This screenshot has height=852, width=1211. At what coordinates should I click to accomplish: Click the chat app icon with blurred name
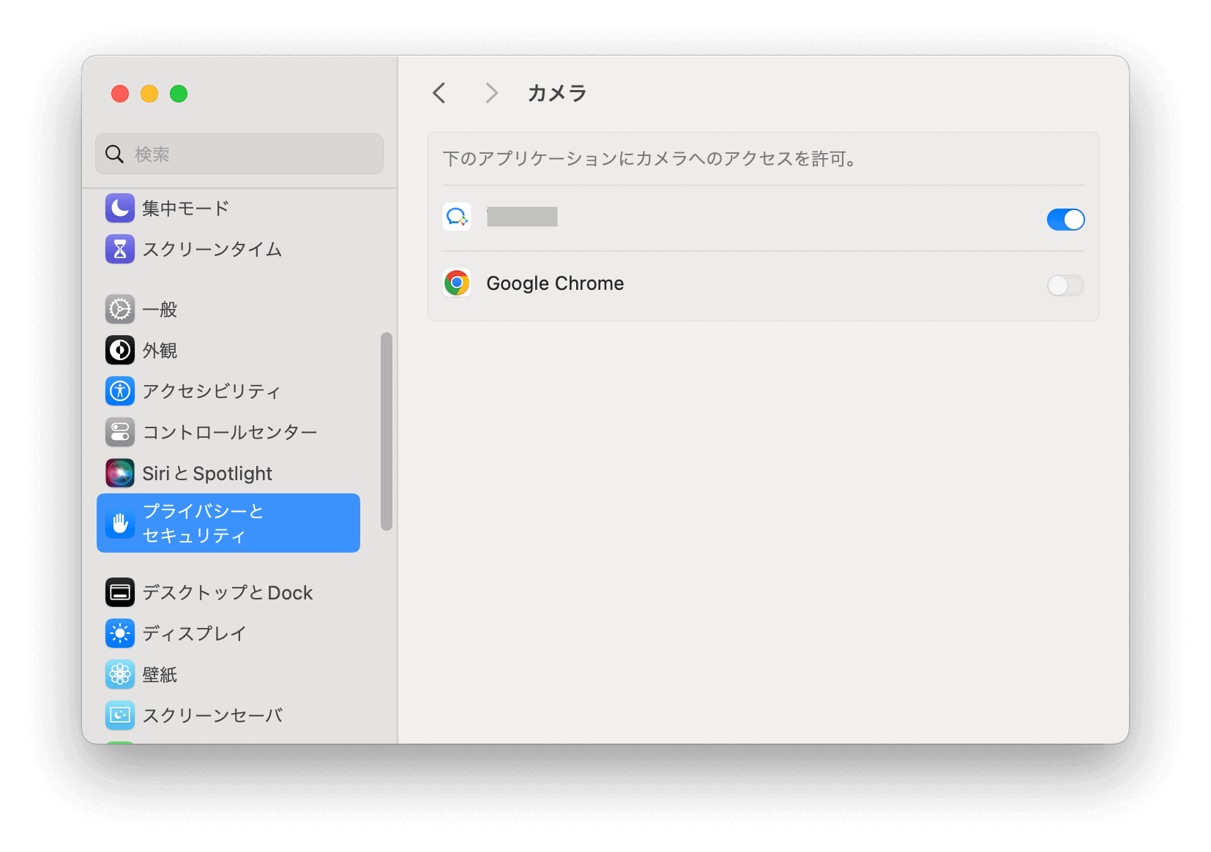coord(457,217)
